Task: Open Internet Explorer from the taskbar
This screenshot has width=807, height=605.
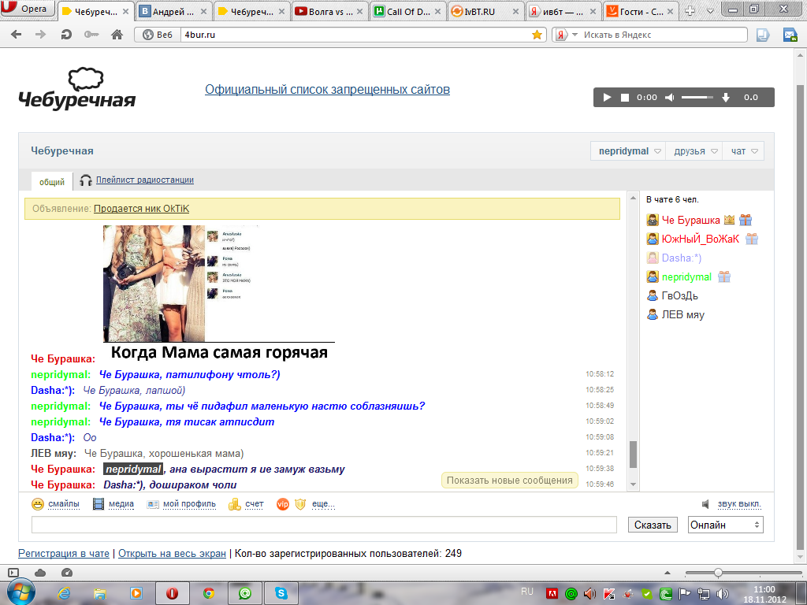Action: 64,594
